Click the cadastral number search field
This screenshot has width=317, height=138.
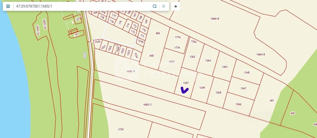pyautogui.click(x=82, y=6)
